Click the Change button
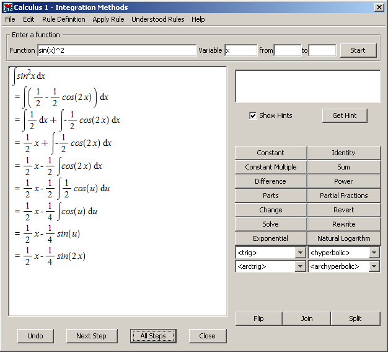 (x=270, y=210)
